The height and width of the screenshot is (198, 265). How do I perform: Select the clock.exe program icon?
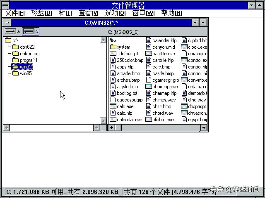184,47
